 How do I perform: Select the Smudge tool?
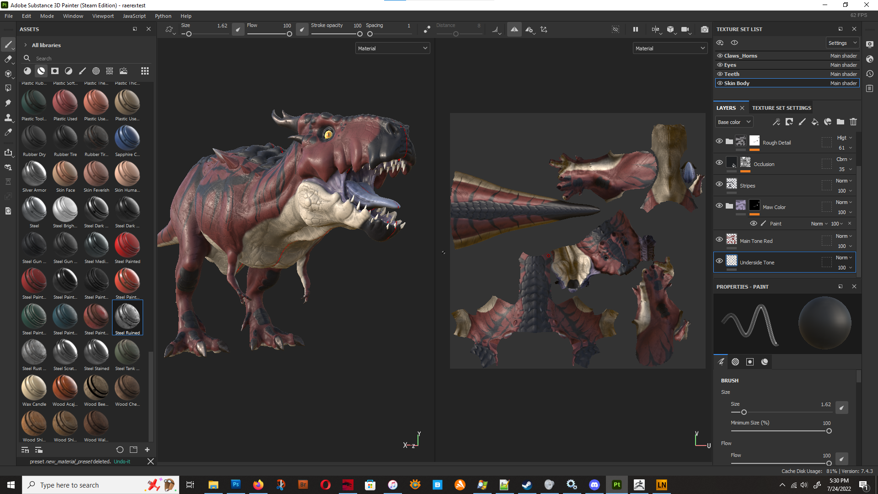click(x=8, y=103)
